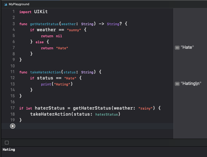
Task: Click the "rainy" string literal
Action: point(146,109)
